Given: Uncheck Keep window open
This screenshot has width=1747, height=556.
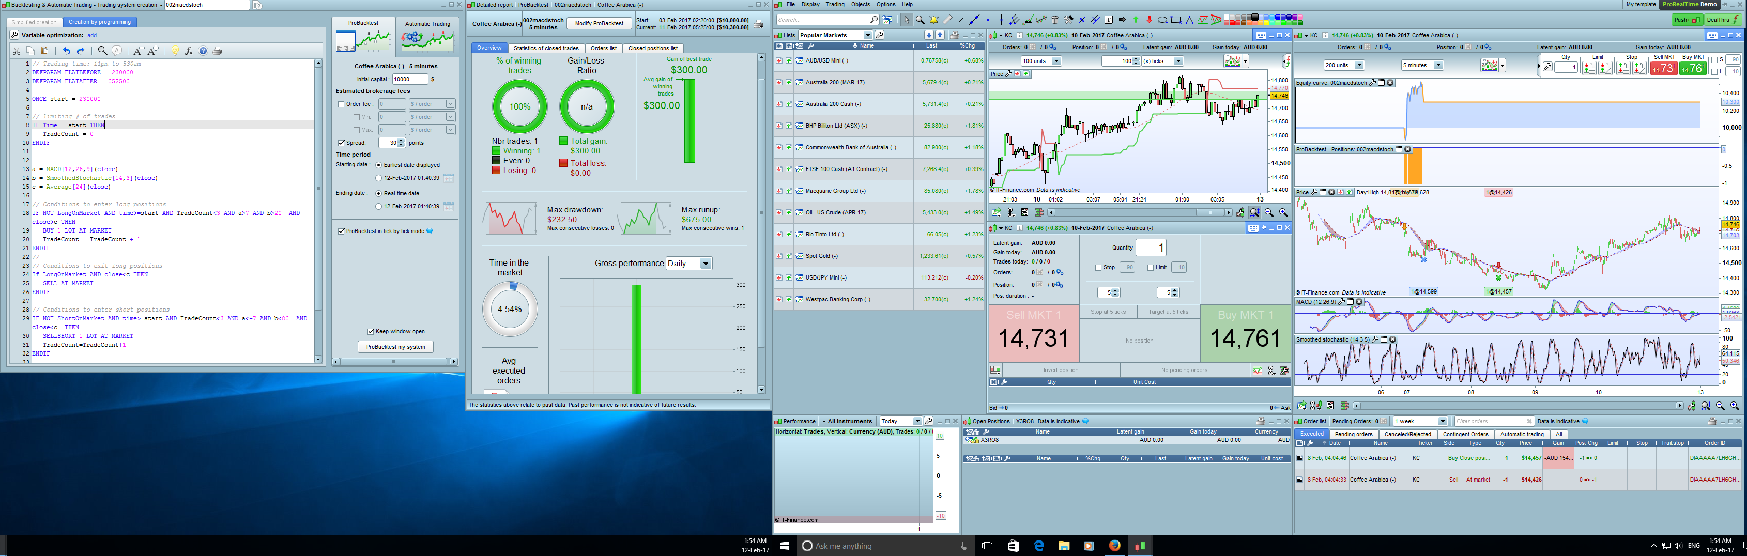Looking at the screenshot, I should (x=371, y=332).
